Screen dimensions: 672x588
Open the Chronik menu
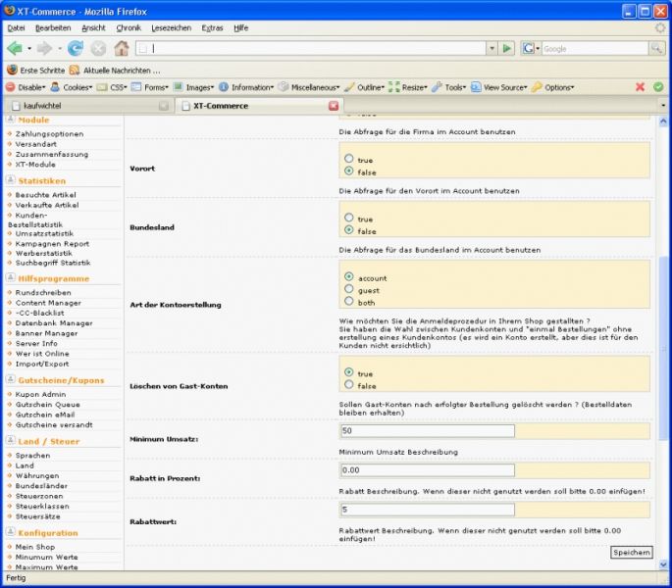(129, 27)
